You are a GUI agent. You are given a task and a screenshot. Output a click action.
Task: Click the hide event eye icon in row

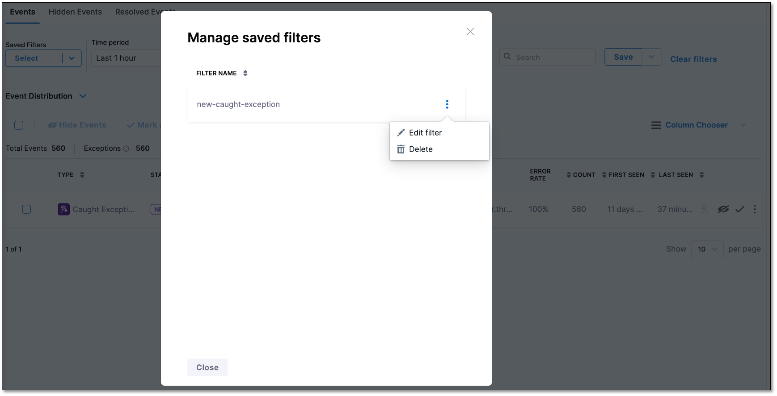click(x=723, y=209)
